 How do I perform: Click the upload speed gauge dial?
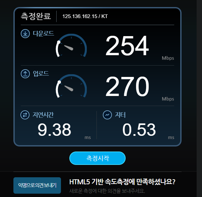pos(71,86)
